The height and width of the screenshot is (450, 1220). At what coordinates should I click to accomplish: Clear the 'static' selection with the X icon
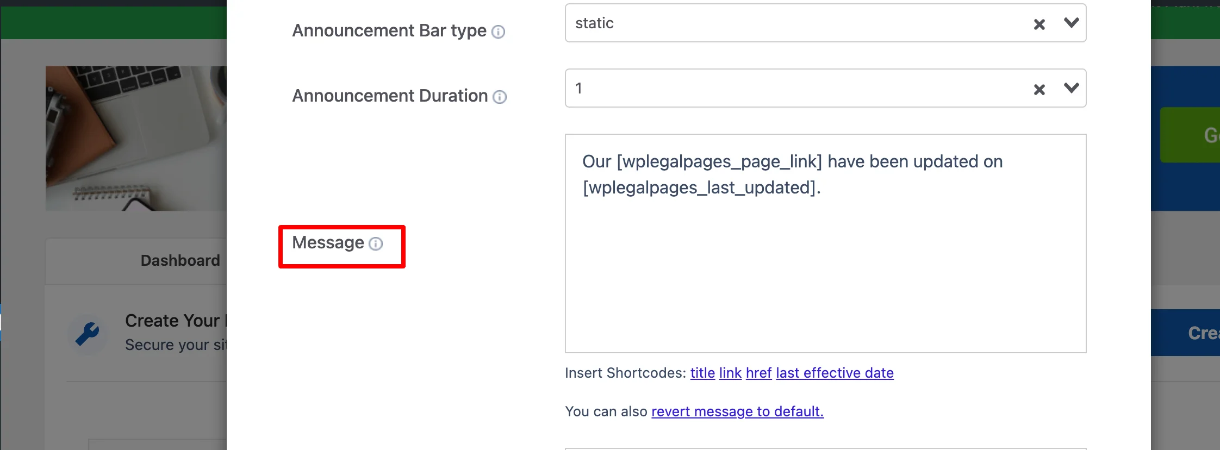tap(1039, 24)
